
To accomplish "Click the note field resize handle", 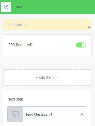I will (89, 27).
